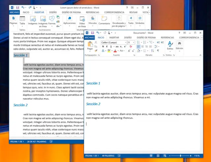Open the Edición find tools

click(x=179, y=45)
